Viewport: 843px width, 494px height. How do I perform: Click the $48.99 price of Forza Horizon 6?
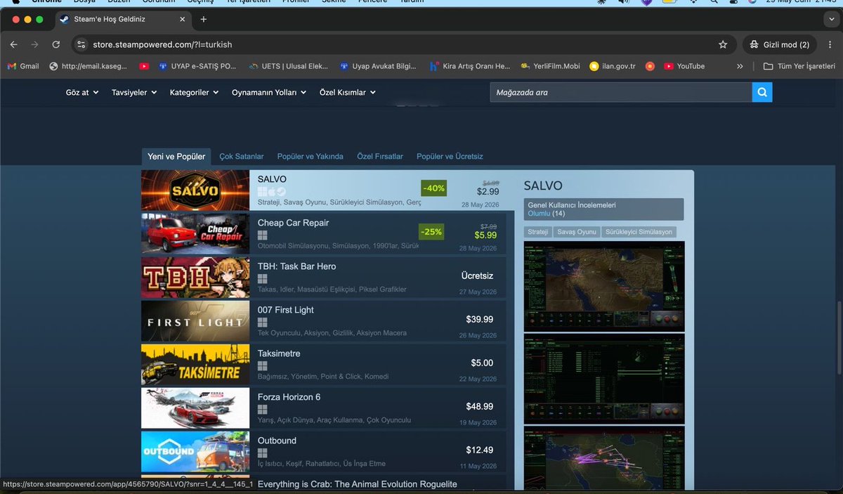coord(479,407)
